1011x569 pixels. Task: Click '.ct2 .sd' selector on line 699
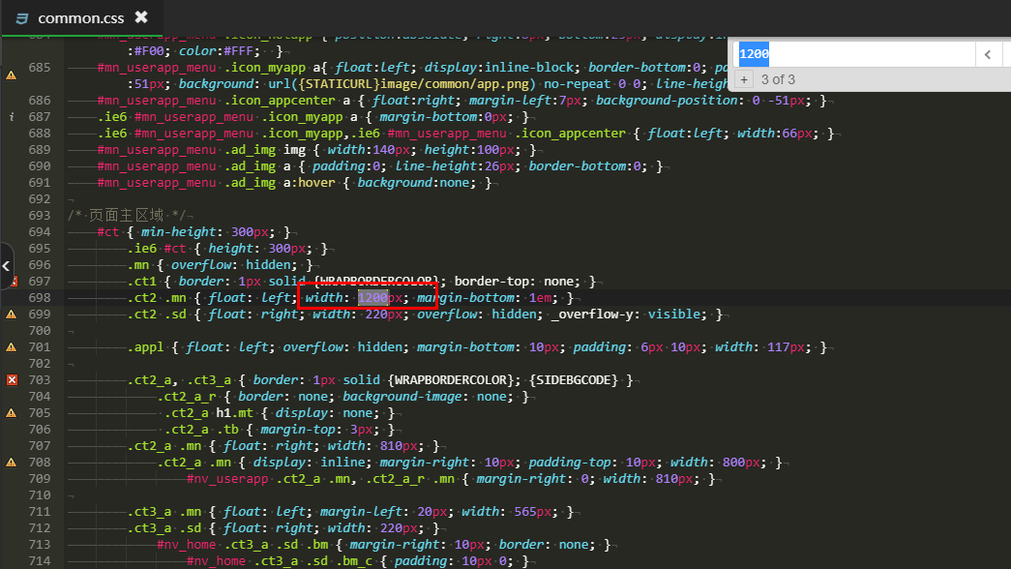tap(157, 314)
